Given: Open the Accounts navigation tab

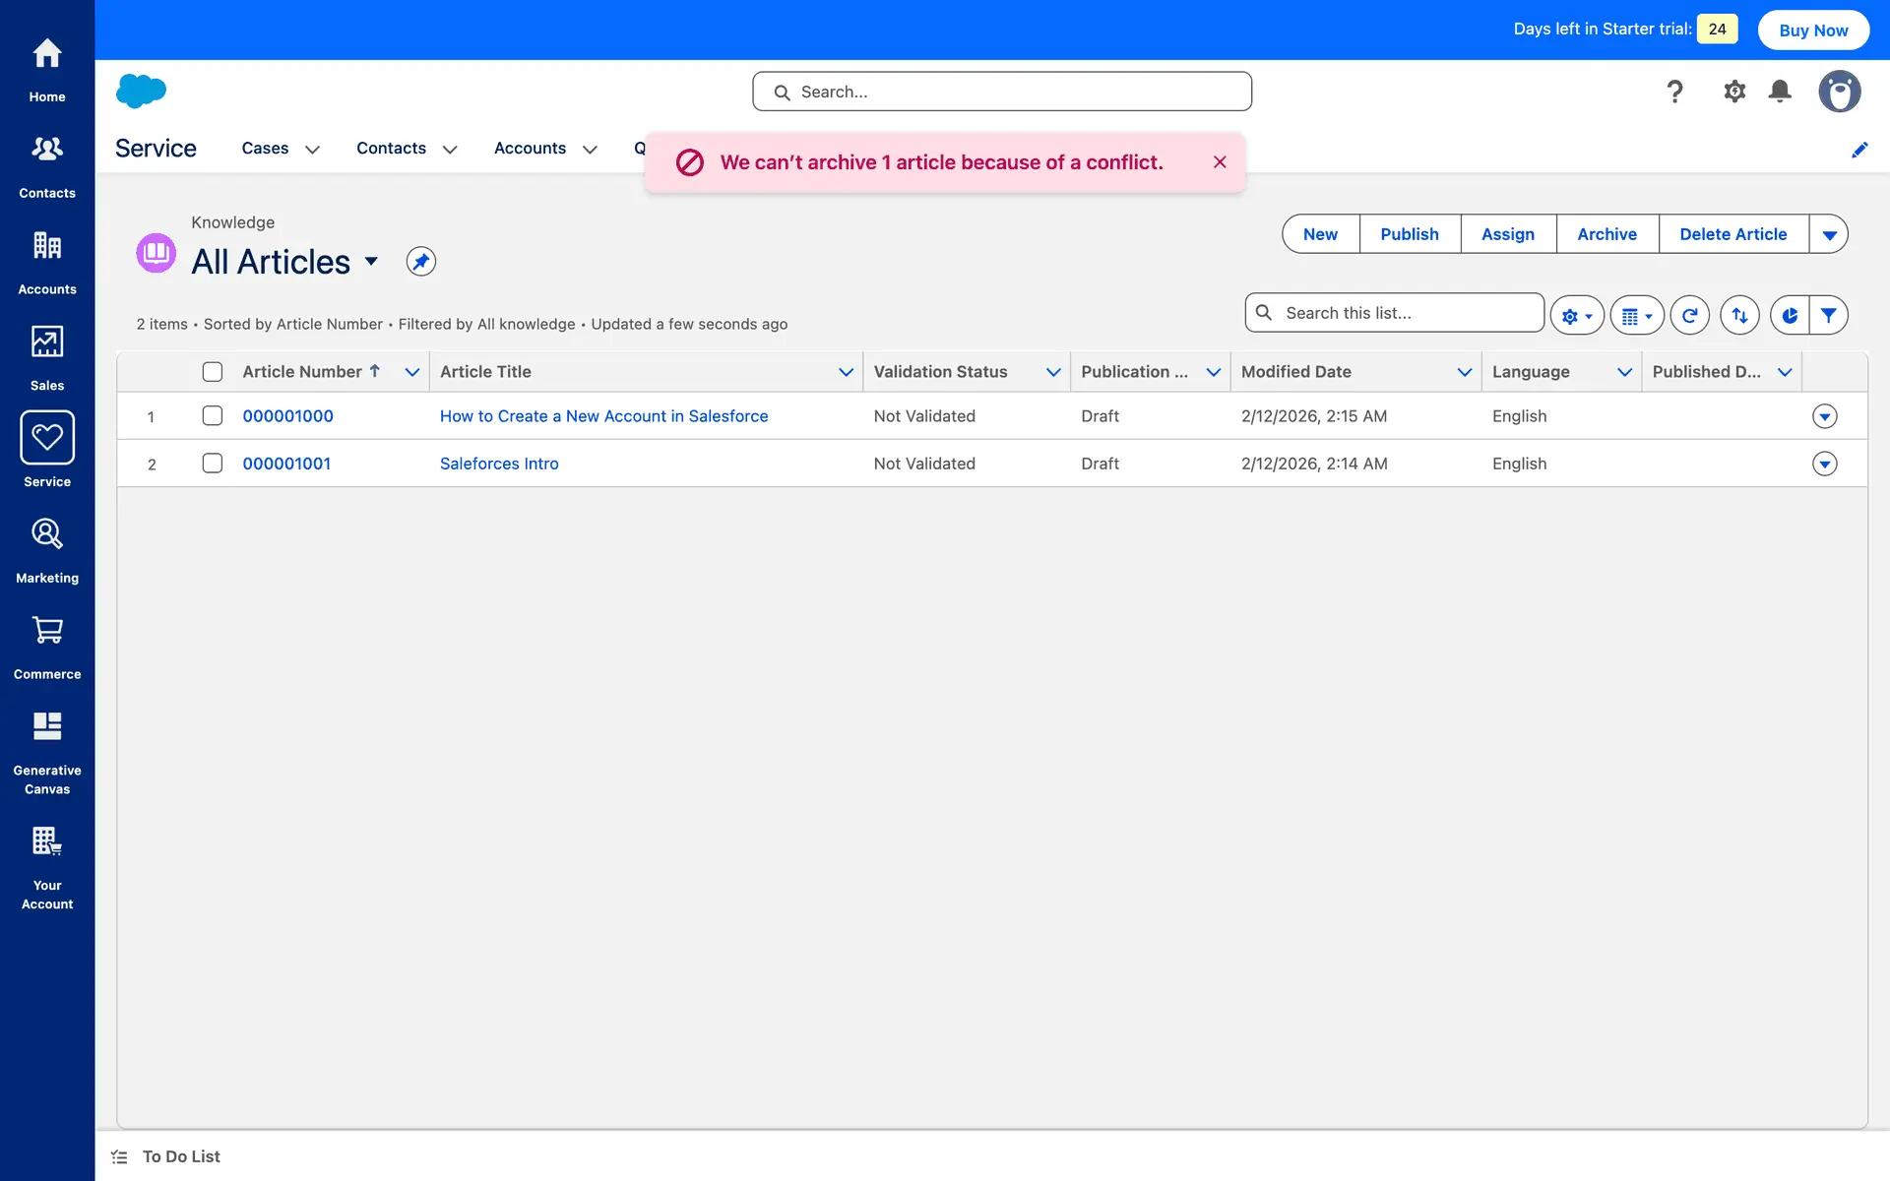Looking at the screenshot, I should pos(530,149).
